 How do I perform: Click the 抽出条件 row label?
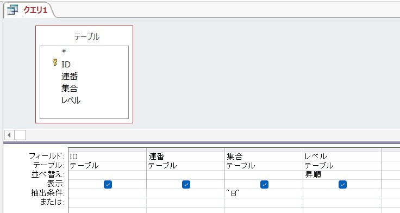48,193
